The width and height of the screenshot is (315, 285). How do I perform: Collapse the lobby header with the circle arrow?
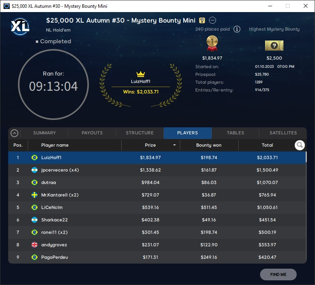click(x=14, y=133)
